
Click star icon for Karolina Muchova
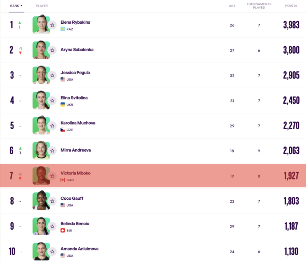(52, 125)
